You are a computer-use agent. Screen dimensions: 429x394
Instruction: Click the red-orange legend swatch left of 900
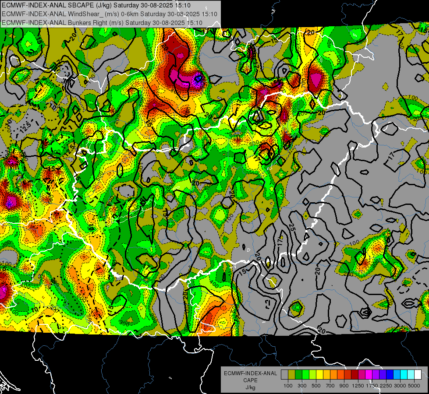click(341, 375)
